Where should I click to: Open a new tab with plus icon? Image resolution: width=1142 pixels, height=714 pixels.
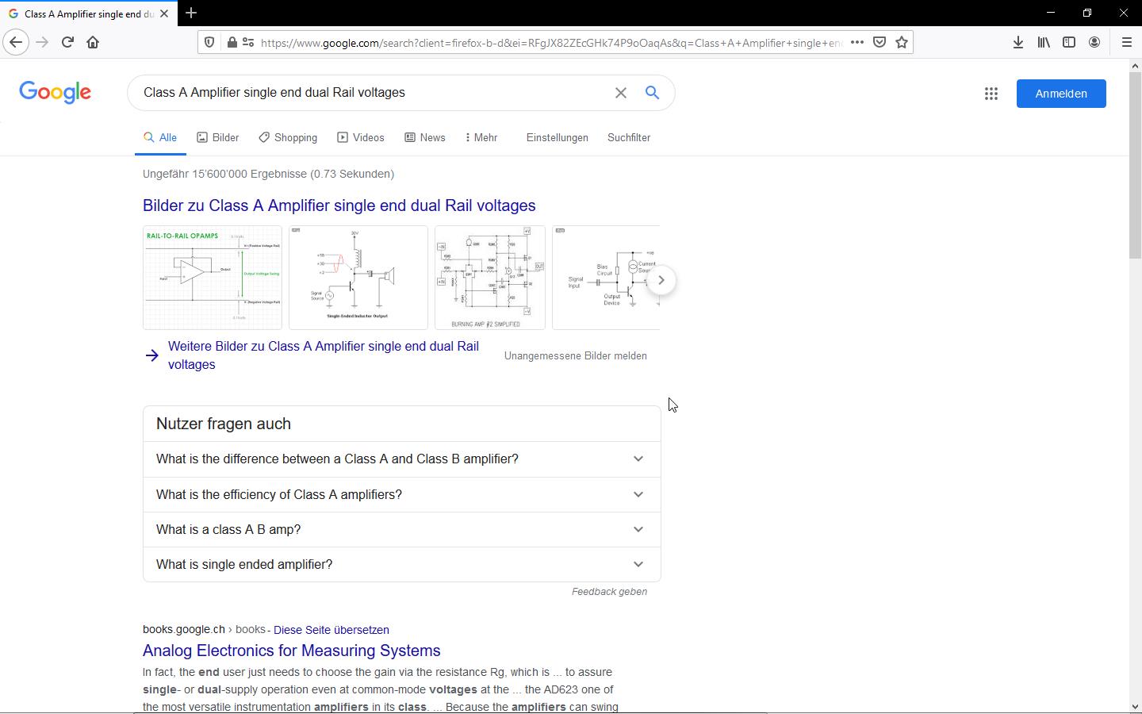(191, 13)
